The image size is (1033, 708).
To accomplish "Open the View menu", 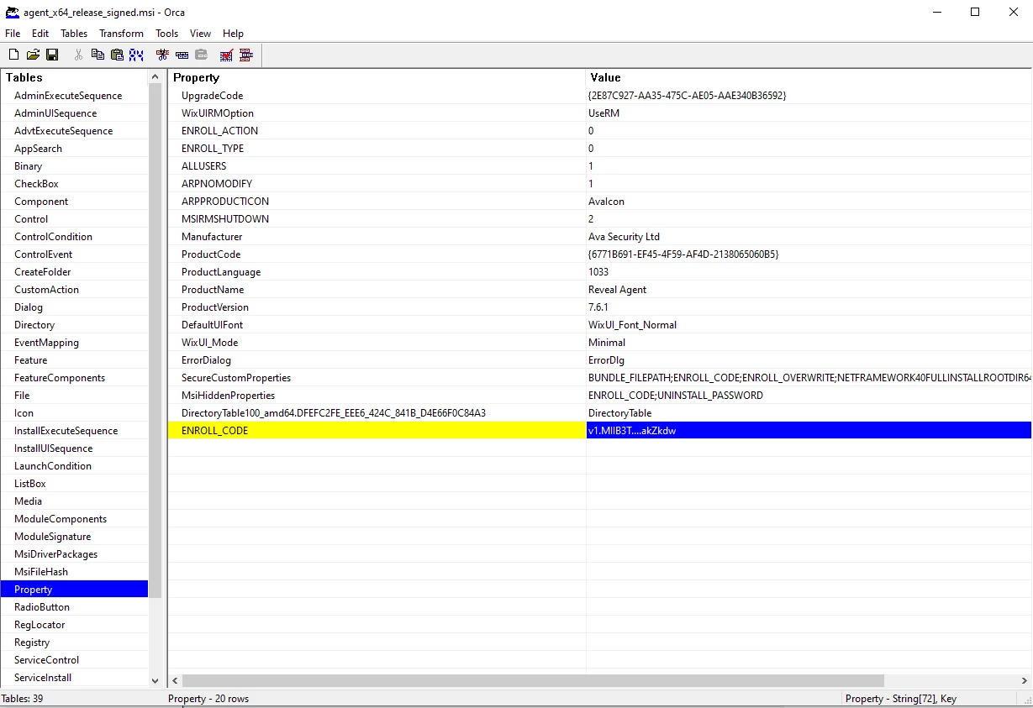I will (x=200, y=34).
